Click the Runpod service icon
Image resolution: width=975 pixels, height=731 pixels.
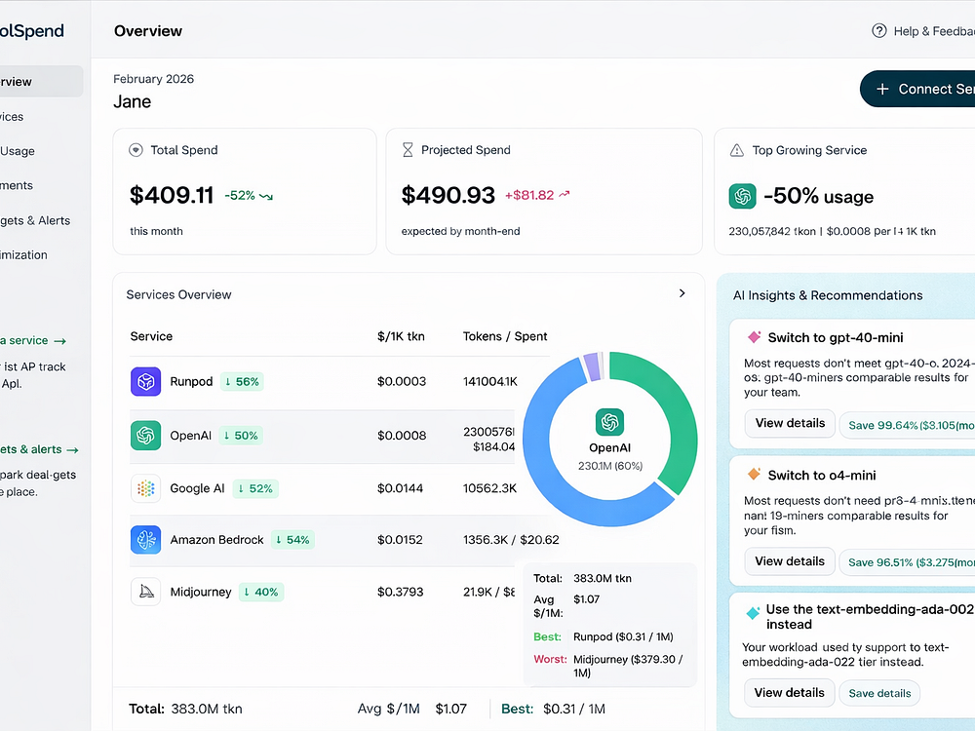pos(145,381)
